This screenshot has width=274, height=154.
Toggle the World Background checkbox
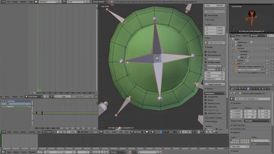pos(206,55)
